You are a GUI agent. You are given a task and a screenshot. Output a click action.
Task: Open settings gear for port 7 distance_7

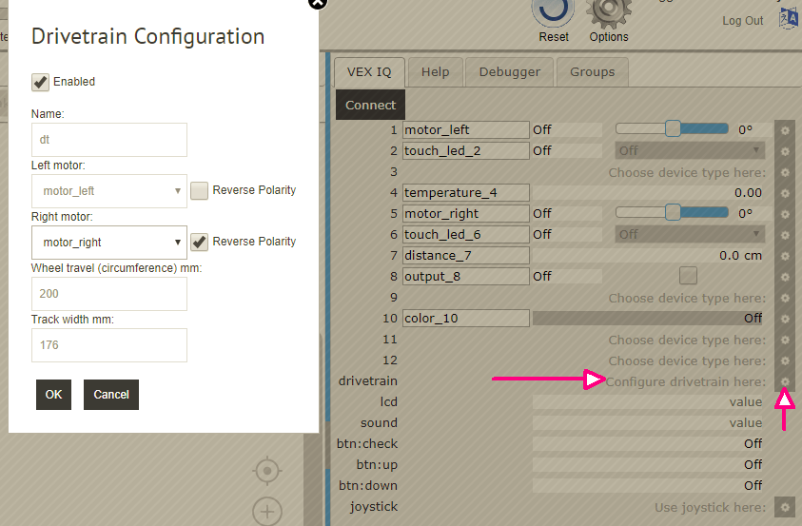click(785, 256)
